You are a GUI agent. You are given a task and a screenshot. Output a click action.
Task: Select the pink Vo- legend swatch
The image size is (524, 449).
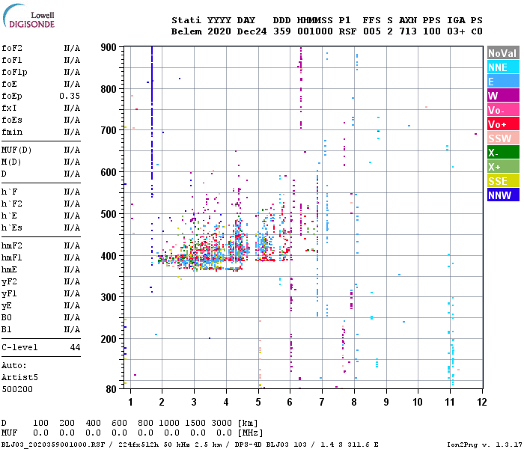point(503,110)
